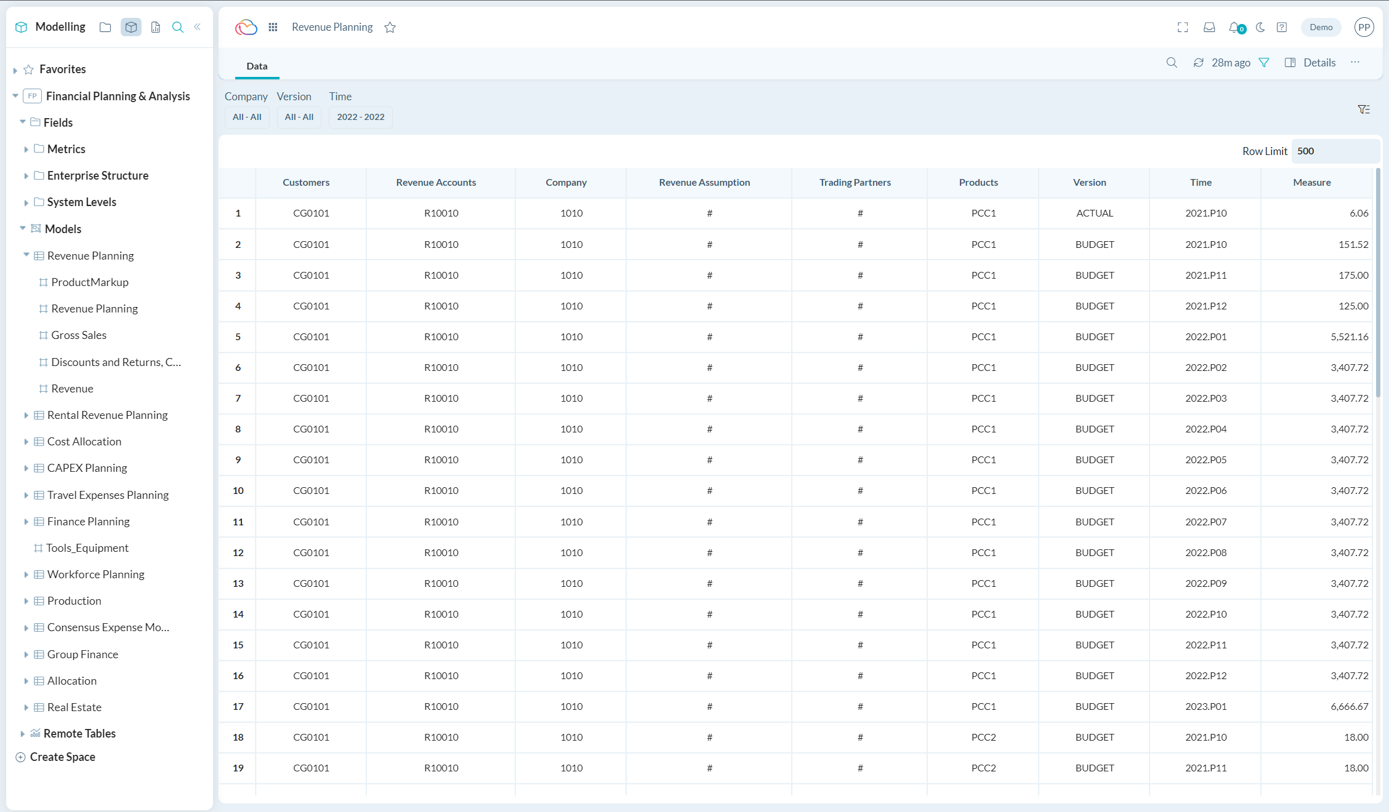The width and height of the screenshot is (1389, 812).
Task: Refresh the data preview
Action: point(1198,62)
